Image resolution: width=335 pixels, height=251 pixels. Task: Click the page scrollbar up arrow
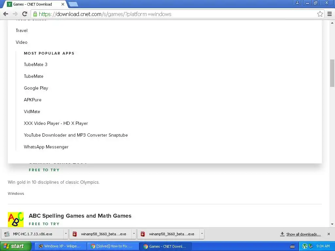332,23
